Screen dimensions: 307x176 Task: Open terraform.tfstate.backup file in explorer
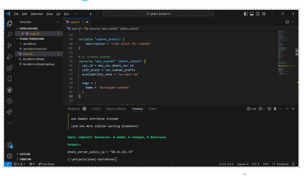38,64
